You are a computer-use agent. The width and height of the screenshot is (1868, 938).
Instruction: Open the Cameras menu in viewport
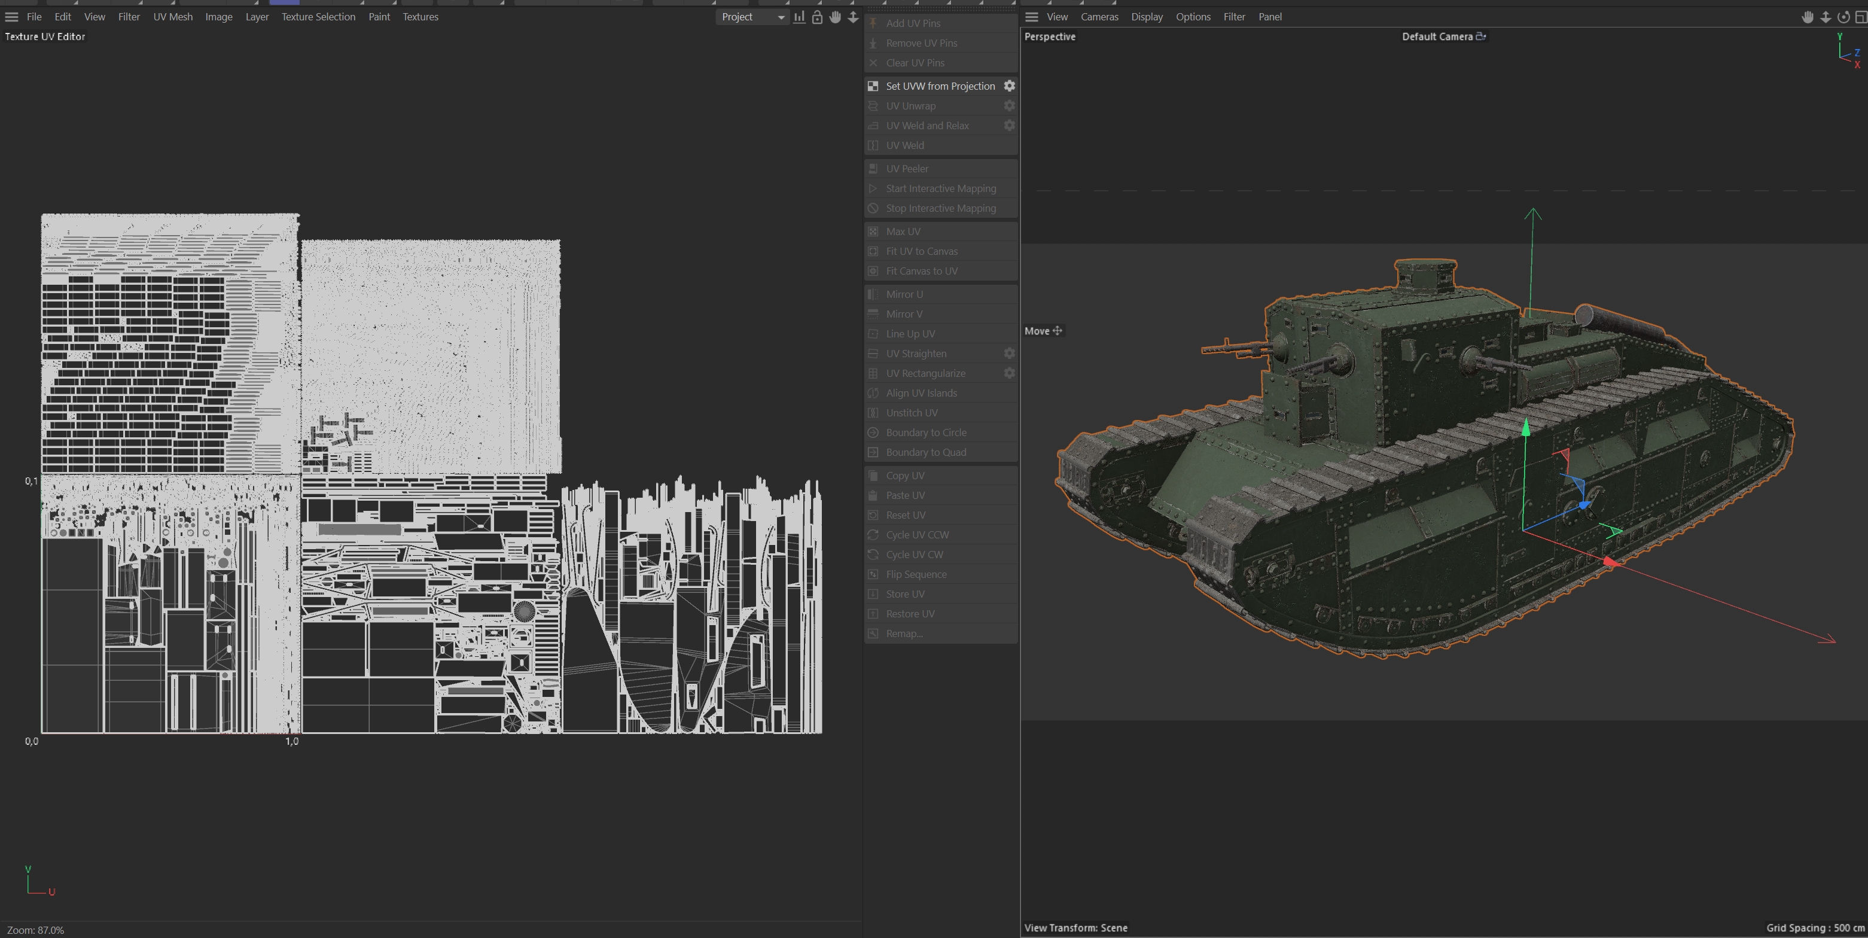click(1099, 17)
